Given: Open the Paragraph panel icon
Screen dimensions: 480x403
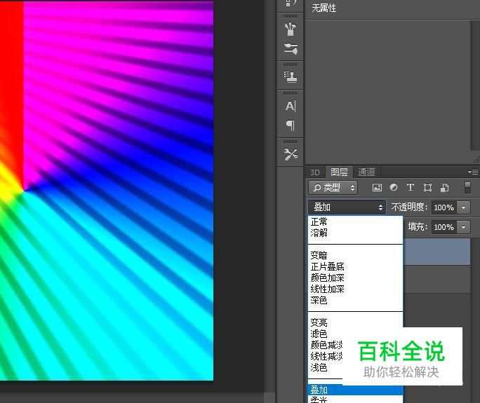Looking at the screenshot, I should point(291,125).
